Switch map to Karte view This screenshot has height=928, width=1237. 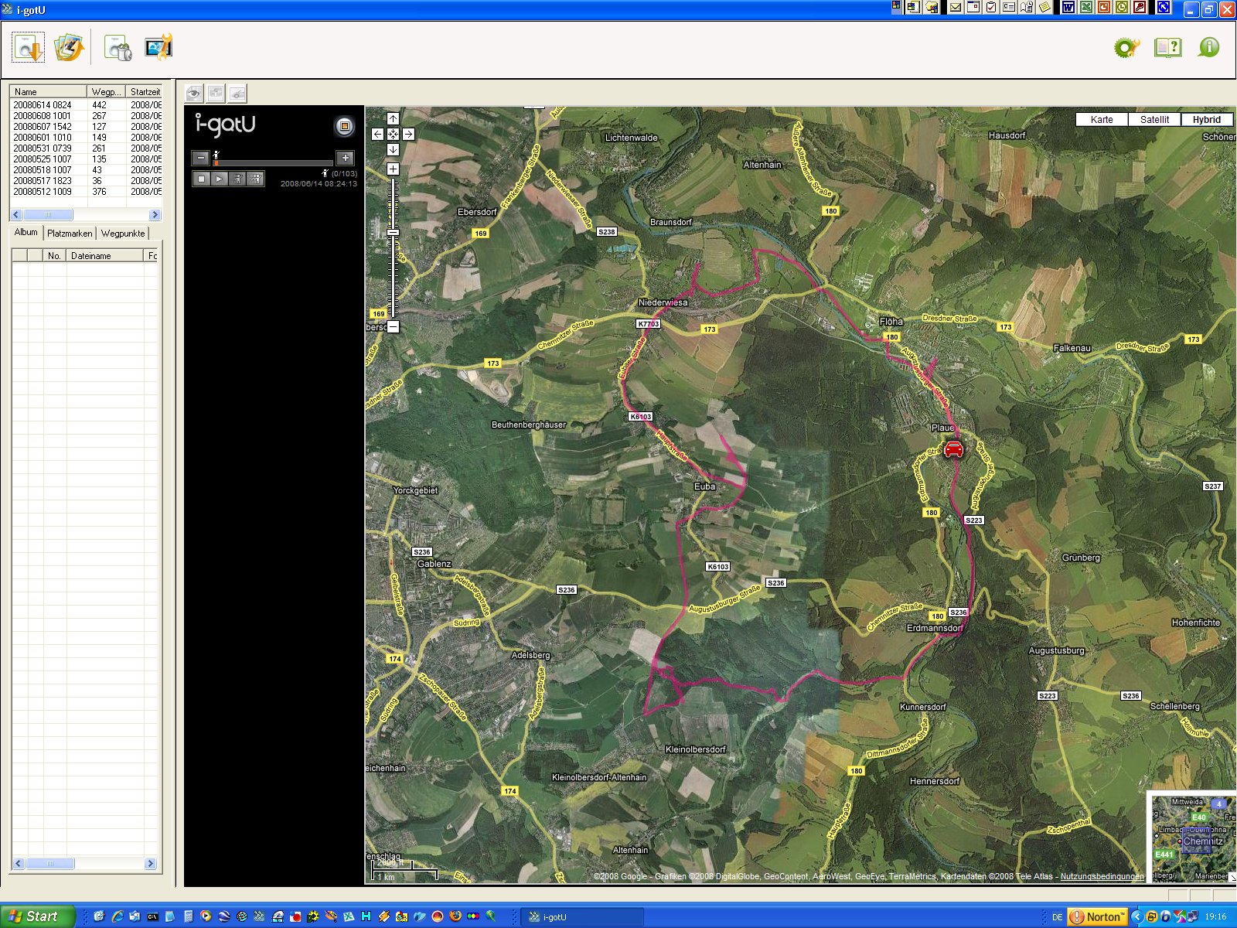tap(1102, 119)
